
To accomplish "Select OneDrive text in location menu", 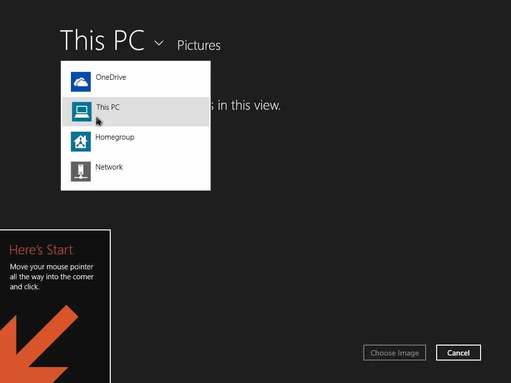I will click(x=111, y=77).
